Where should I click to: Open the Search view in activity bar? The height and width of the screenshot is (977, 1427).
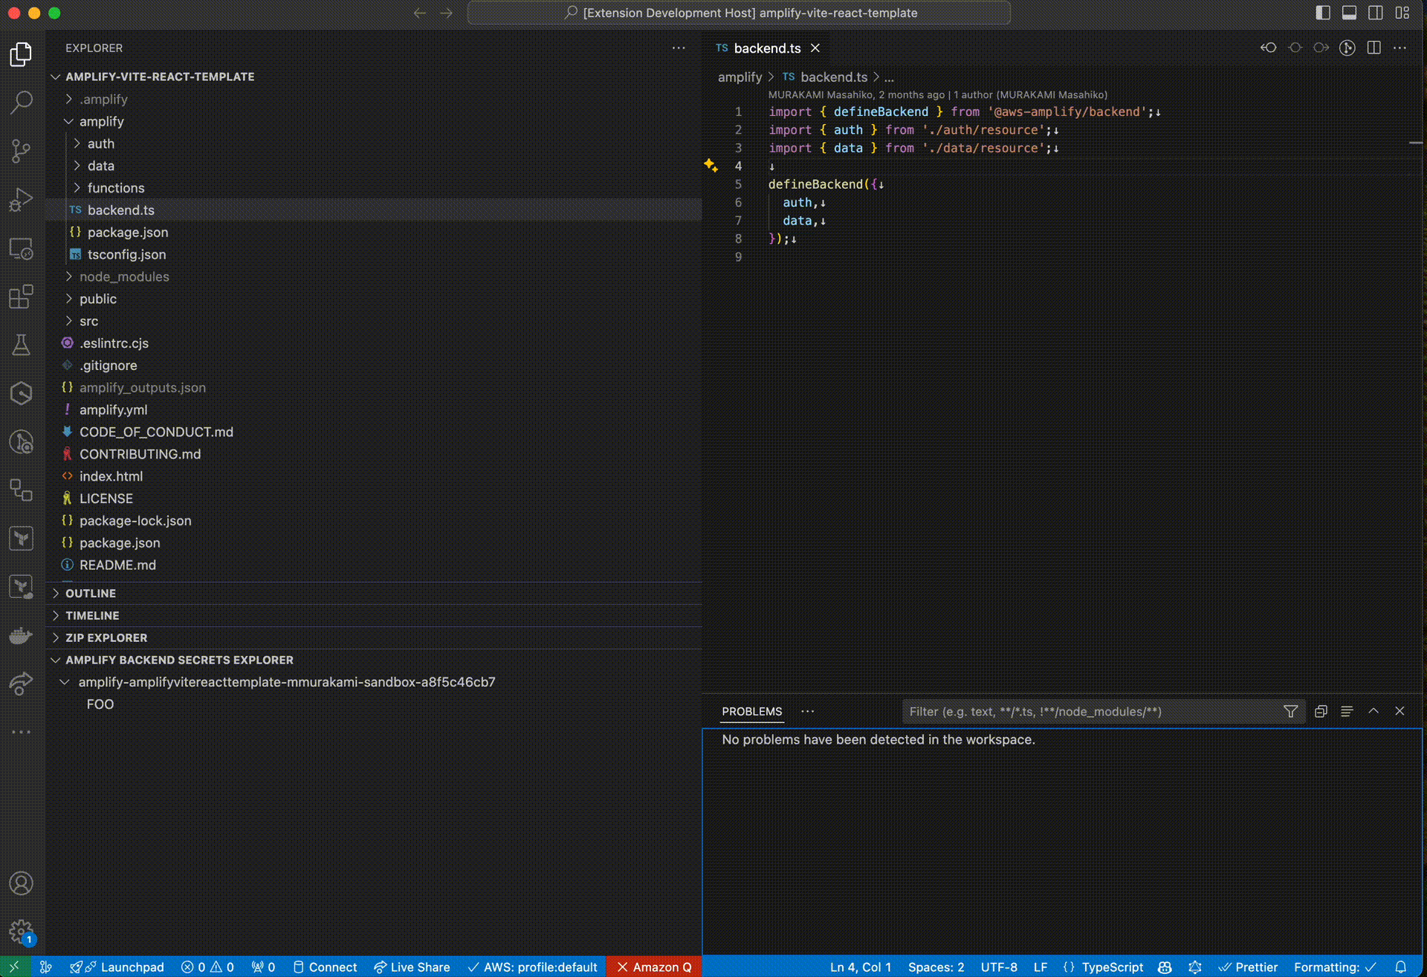coord(22,102)
